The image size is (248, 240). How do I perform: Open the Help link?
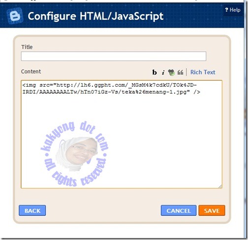pyautogui.click(x=233, y=10)
